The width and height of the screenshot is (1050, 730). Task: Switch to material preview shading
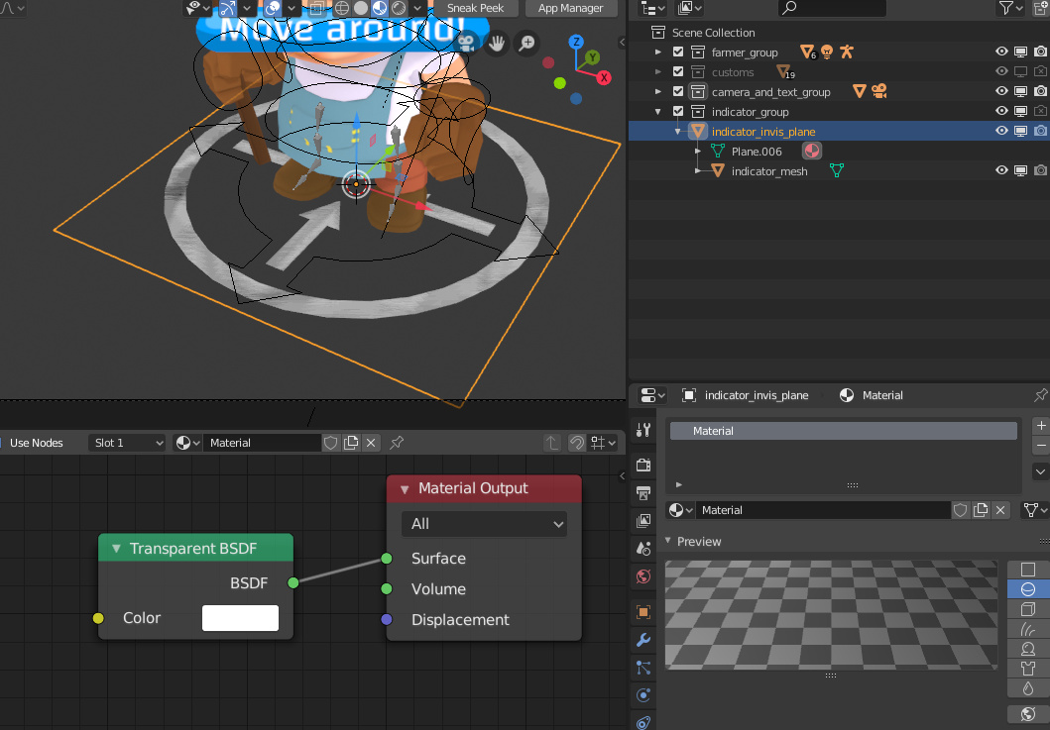(380, 8)
